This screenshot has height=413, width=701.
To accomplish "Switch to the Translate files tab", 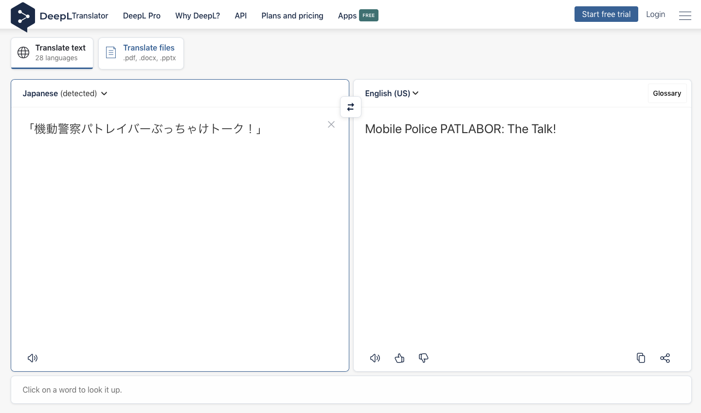I will 141,53.
